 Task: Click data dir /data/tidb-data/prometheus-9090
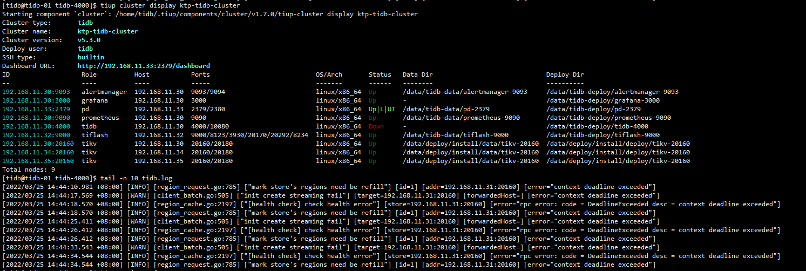tap(463, 118)
